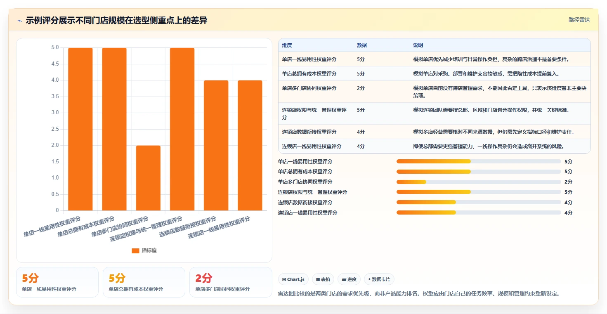Click description starting 模拟单店优先减少培训

(x=491, y=59)
